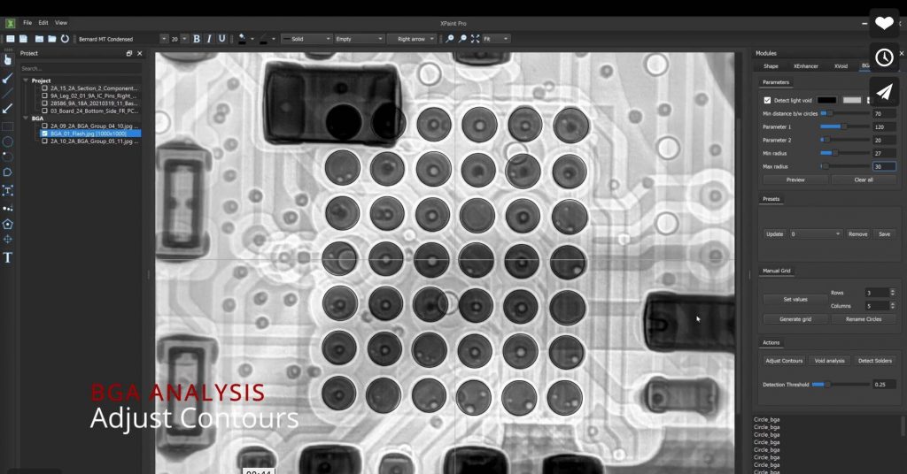Select the Text tool in left toolbar

8,257
